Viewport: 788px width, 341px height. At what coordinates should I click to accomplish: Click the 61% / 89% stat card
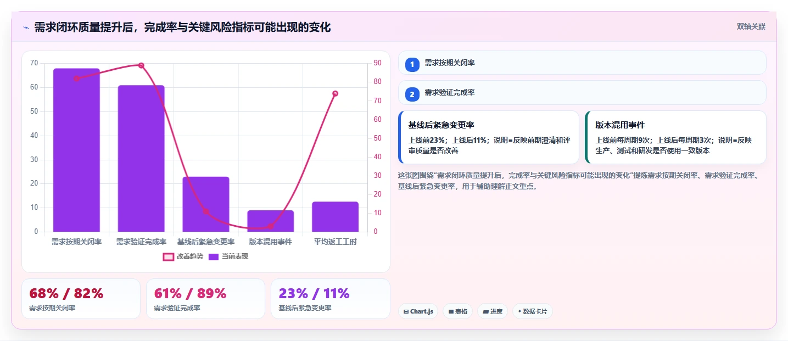click(206, 299)
